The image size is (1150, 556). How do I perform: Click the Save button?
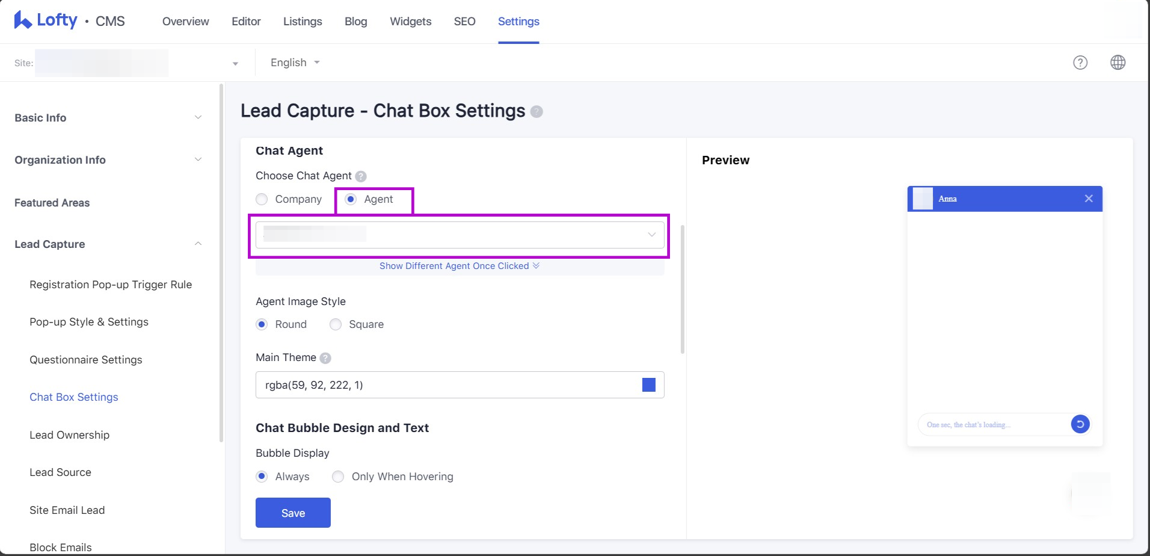(x=293, y=513)
